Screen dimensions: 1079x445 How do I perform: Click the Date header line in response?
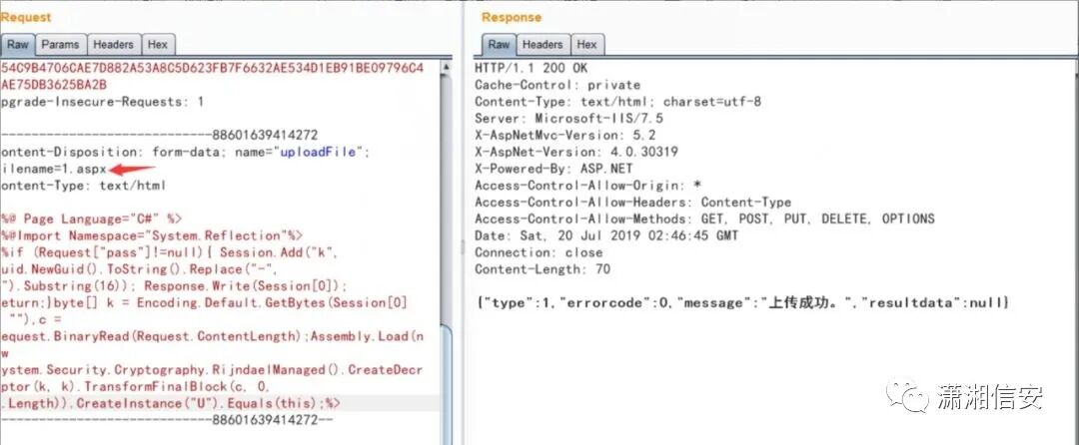tap(606, 235)
